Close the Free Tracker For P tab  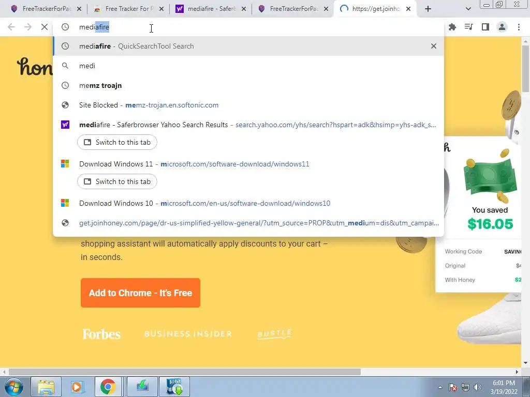[161, 9]
